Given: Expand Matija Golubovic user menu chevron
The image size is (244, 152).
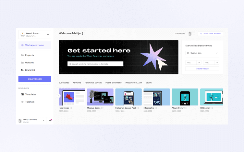Looking at the screenshot, I should coord(44,121).
